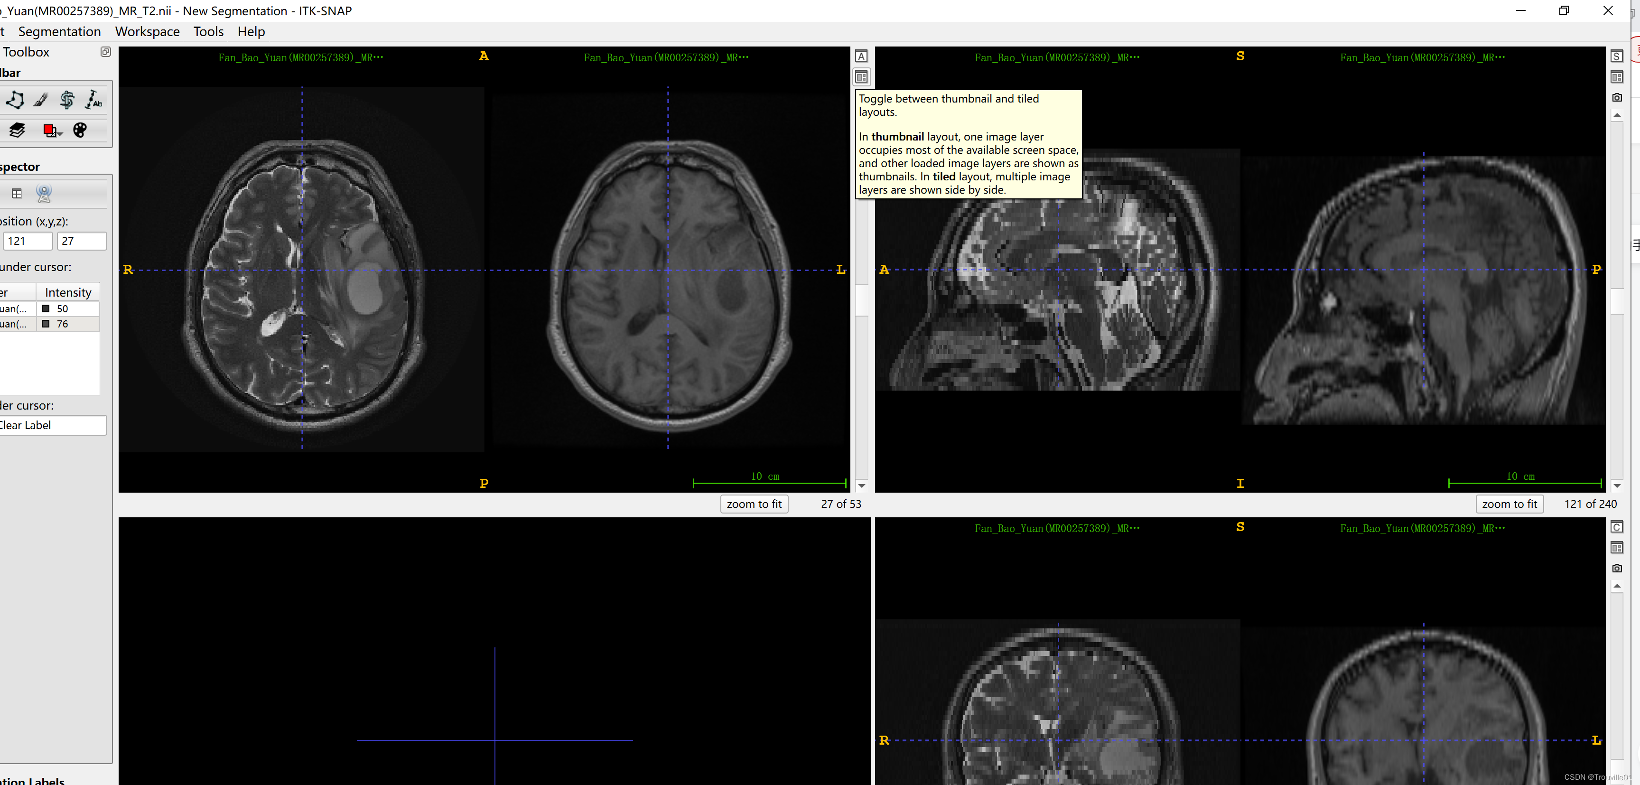
Task: Click the Clear Label combo box
Action: (52, 425)
